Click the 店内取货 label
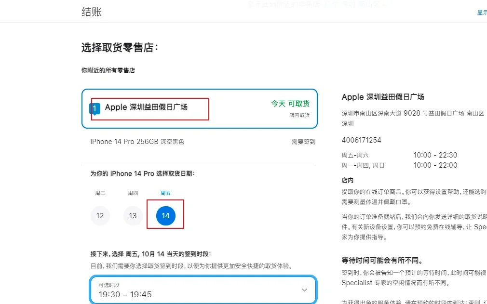This screenshot has width=487, height=304. (x=299, y=115)
